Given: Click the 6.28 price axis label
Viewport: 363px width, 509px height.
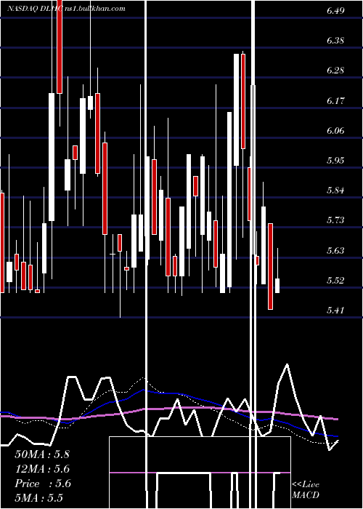Looking at the screenshot, I should 335,71.
